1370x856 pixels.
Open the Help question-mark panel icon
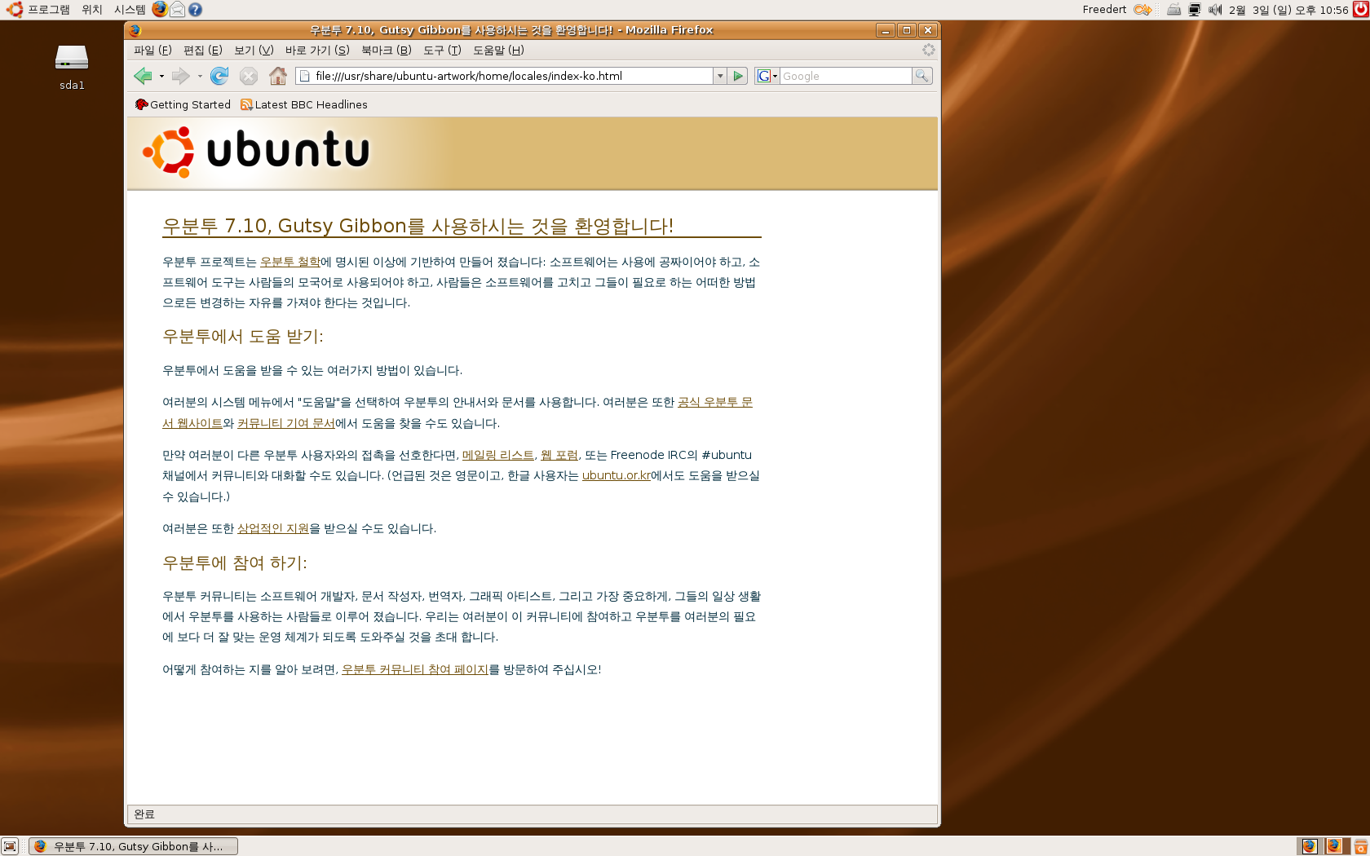(x=195, y=10)
